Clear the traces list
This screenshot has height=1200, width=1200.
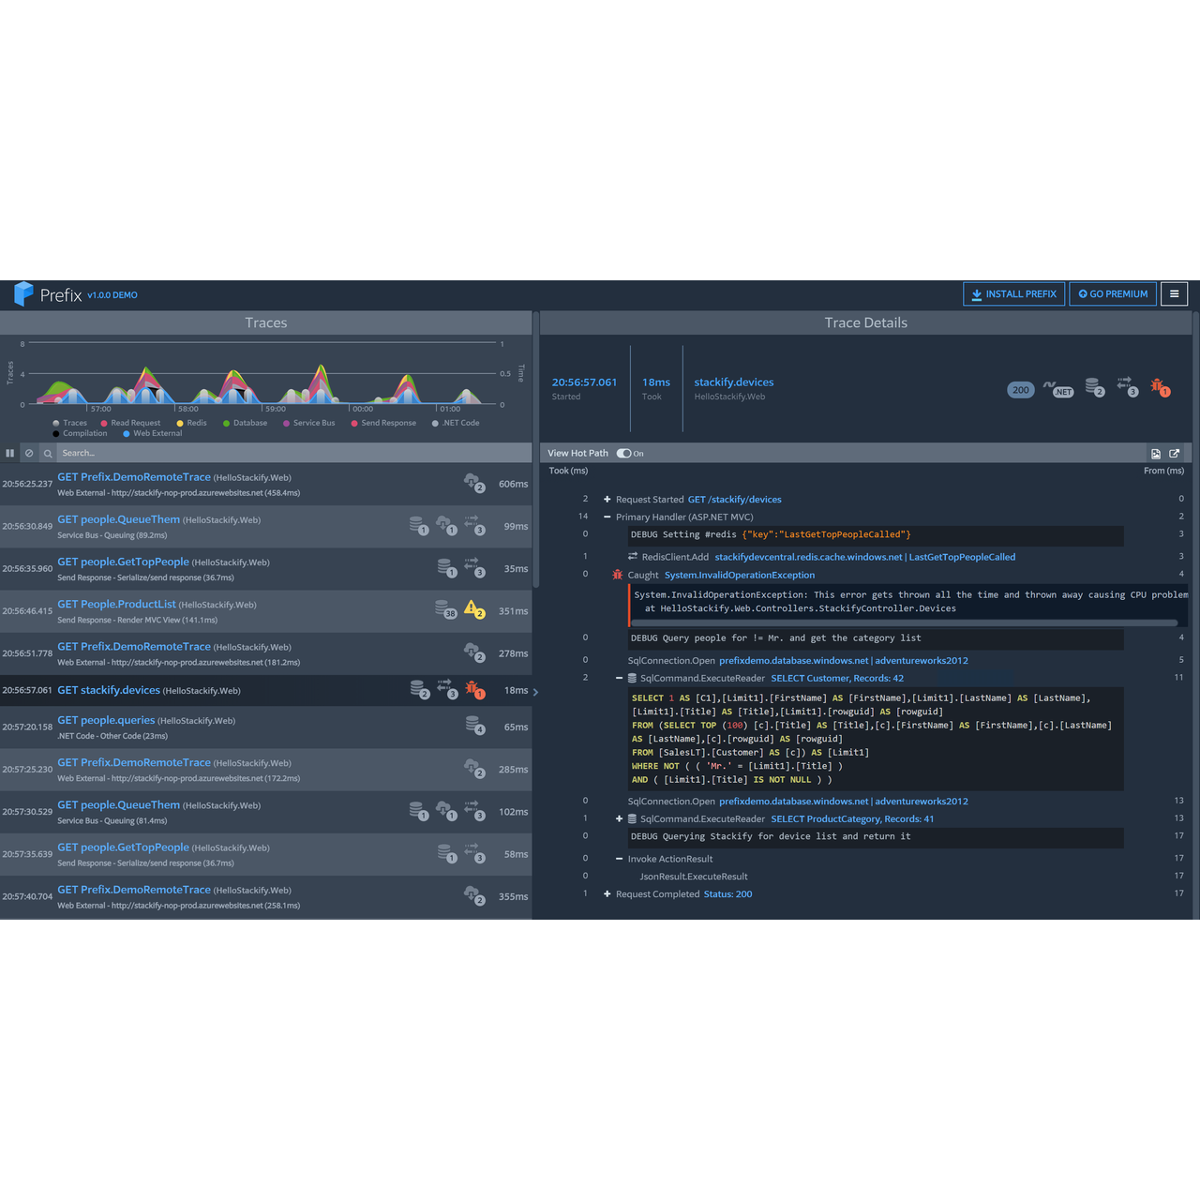[29, 453]
